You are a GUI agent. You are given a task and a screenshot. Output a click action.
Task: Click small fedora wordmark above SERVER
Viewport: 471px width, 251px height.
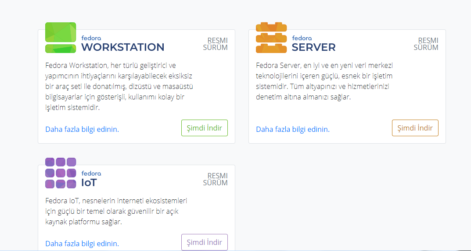coord(302,38)
